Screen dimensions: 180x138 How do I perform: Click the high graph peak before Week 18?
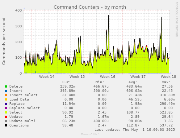[161, 17]
